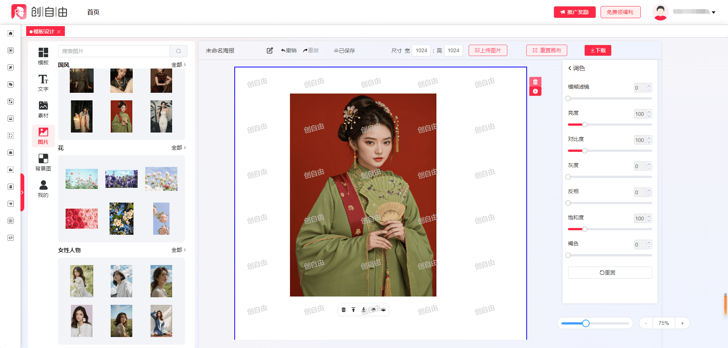Screen dimensions: 728x348
Task: Click the chat bubbles icon in far-left sidebar
Action: [11, 84]
